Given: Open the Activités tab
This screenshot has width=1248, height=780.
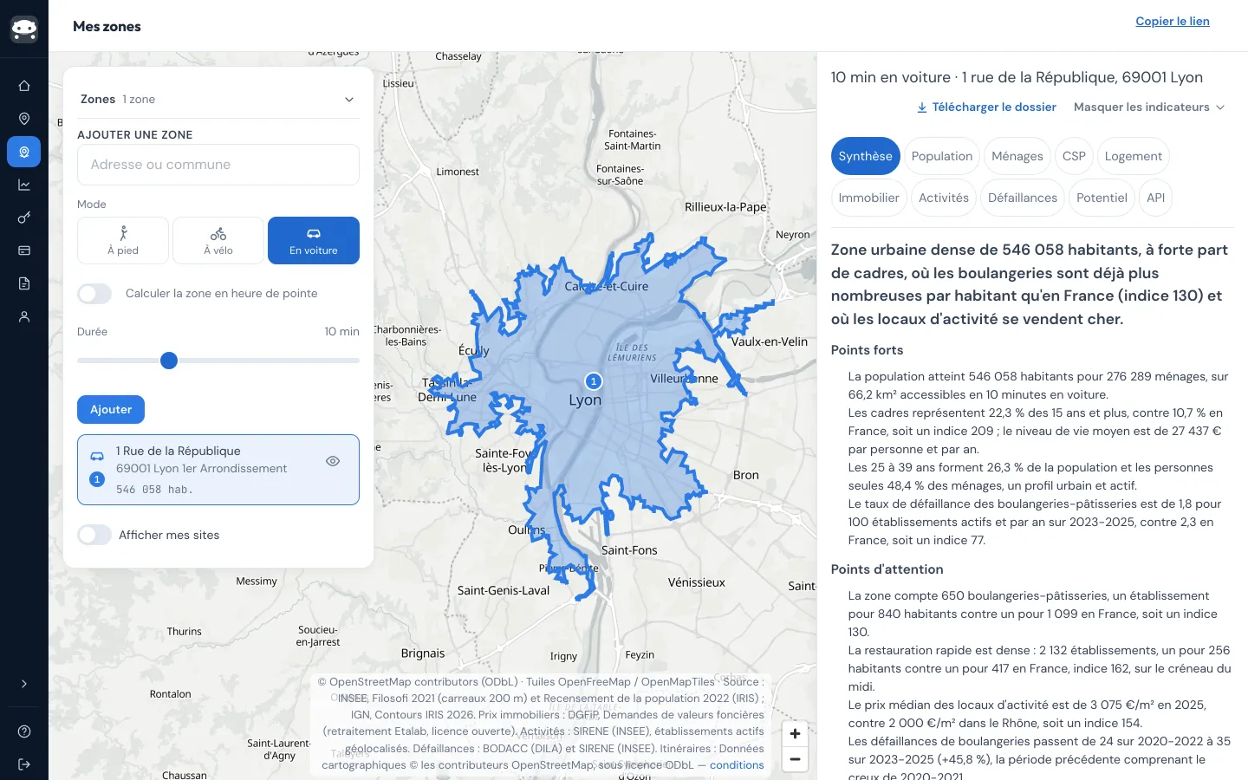Looking at the screenshot, I should coord(944,198).
